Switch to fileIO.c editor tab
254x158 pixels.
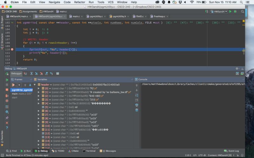pyautogui.click(x=140, y=16)
